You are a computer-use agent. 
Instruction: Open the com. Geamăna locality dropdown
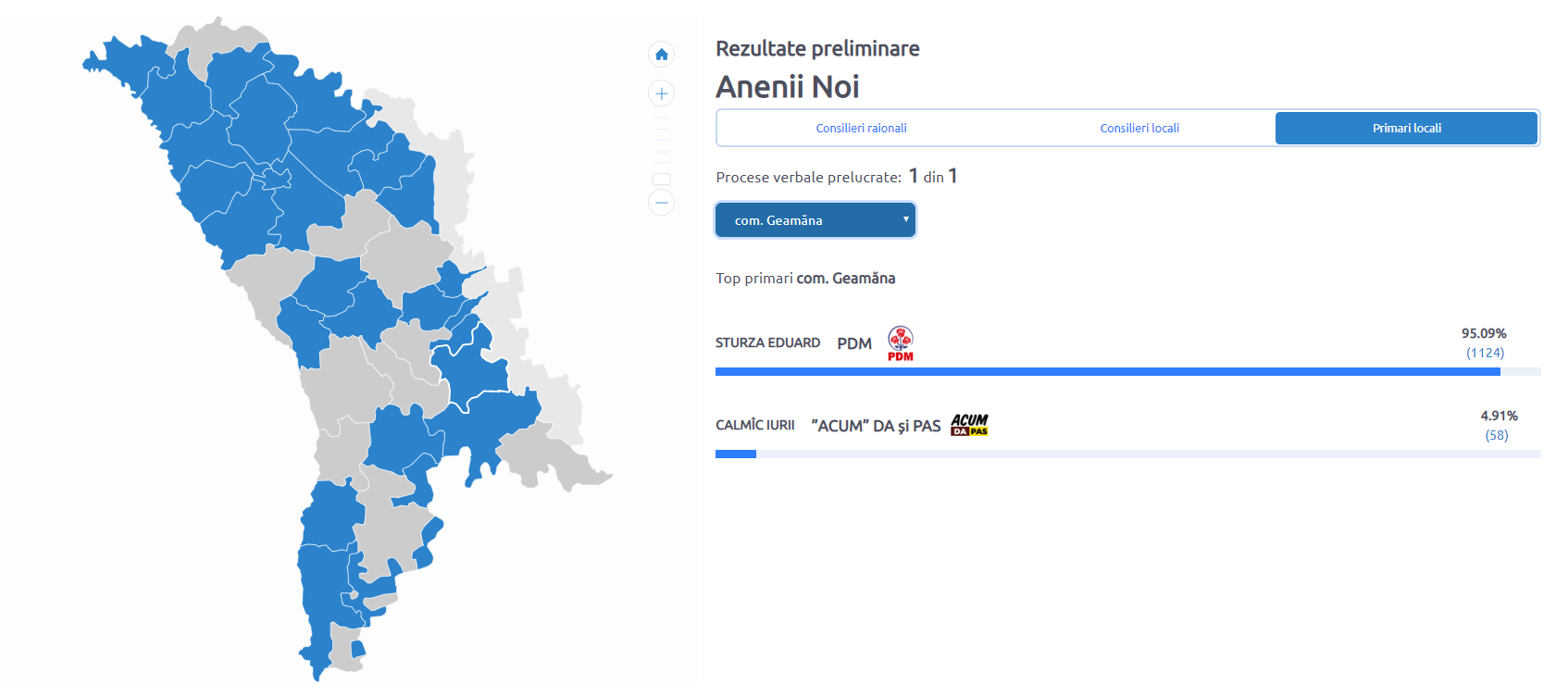[x=815, y=220]
